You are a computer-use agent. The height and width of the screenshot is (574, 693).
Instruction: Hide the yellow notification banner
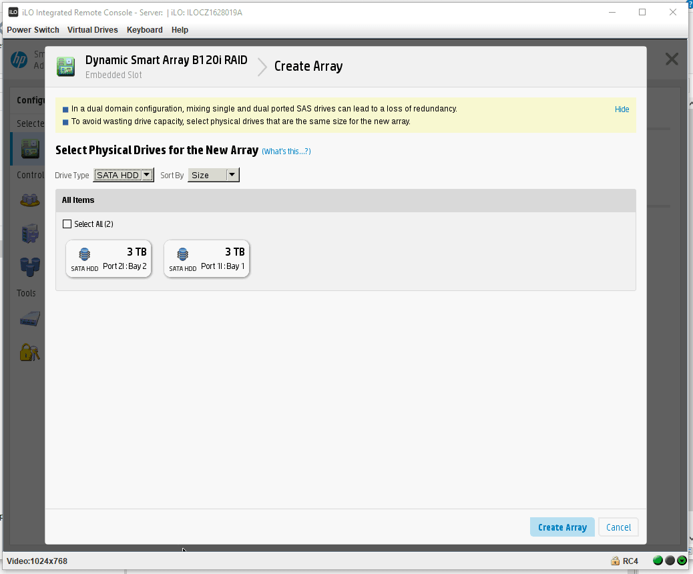point(622,109)
